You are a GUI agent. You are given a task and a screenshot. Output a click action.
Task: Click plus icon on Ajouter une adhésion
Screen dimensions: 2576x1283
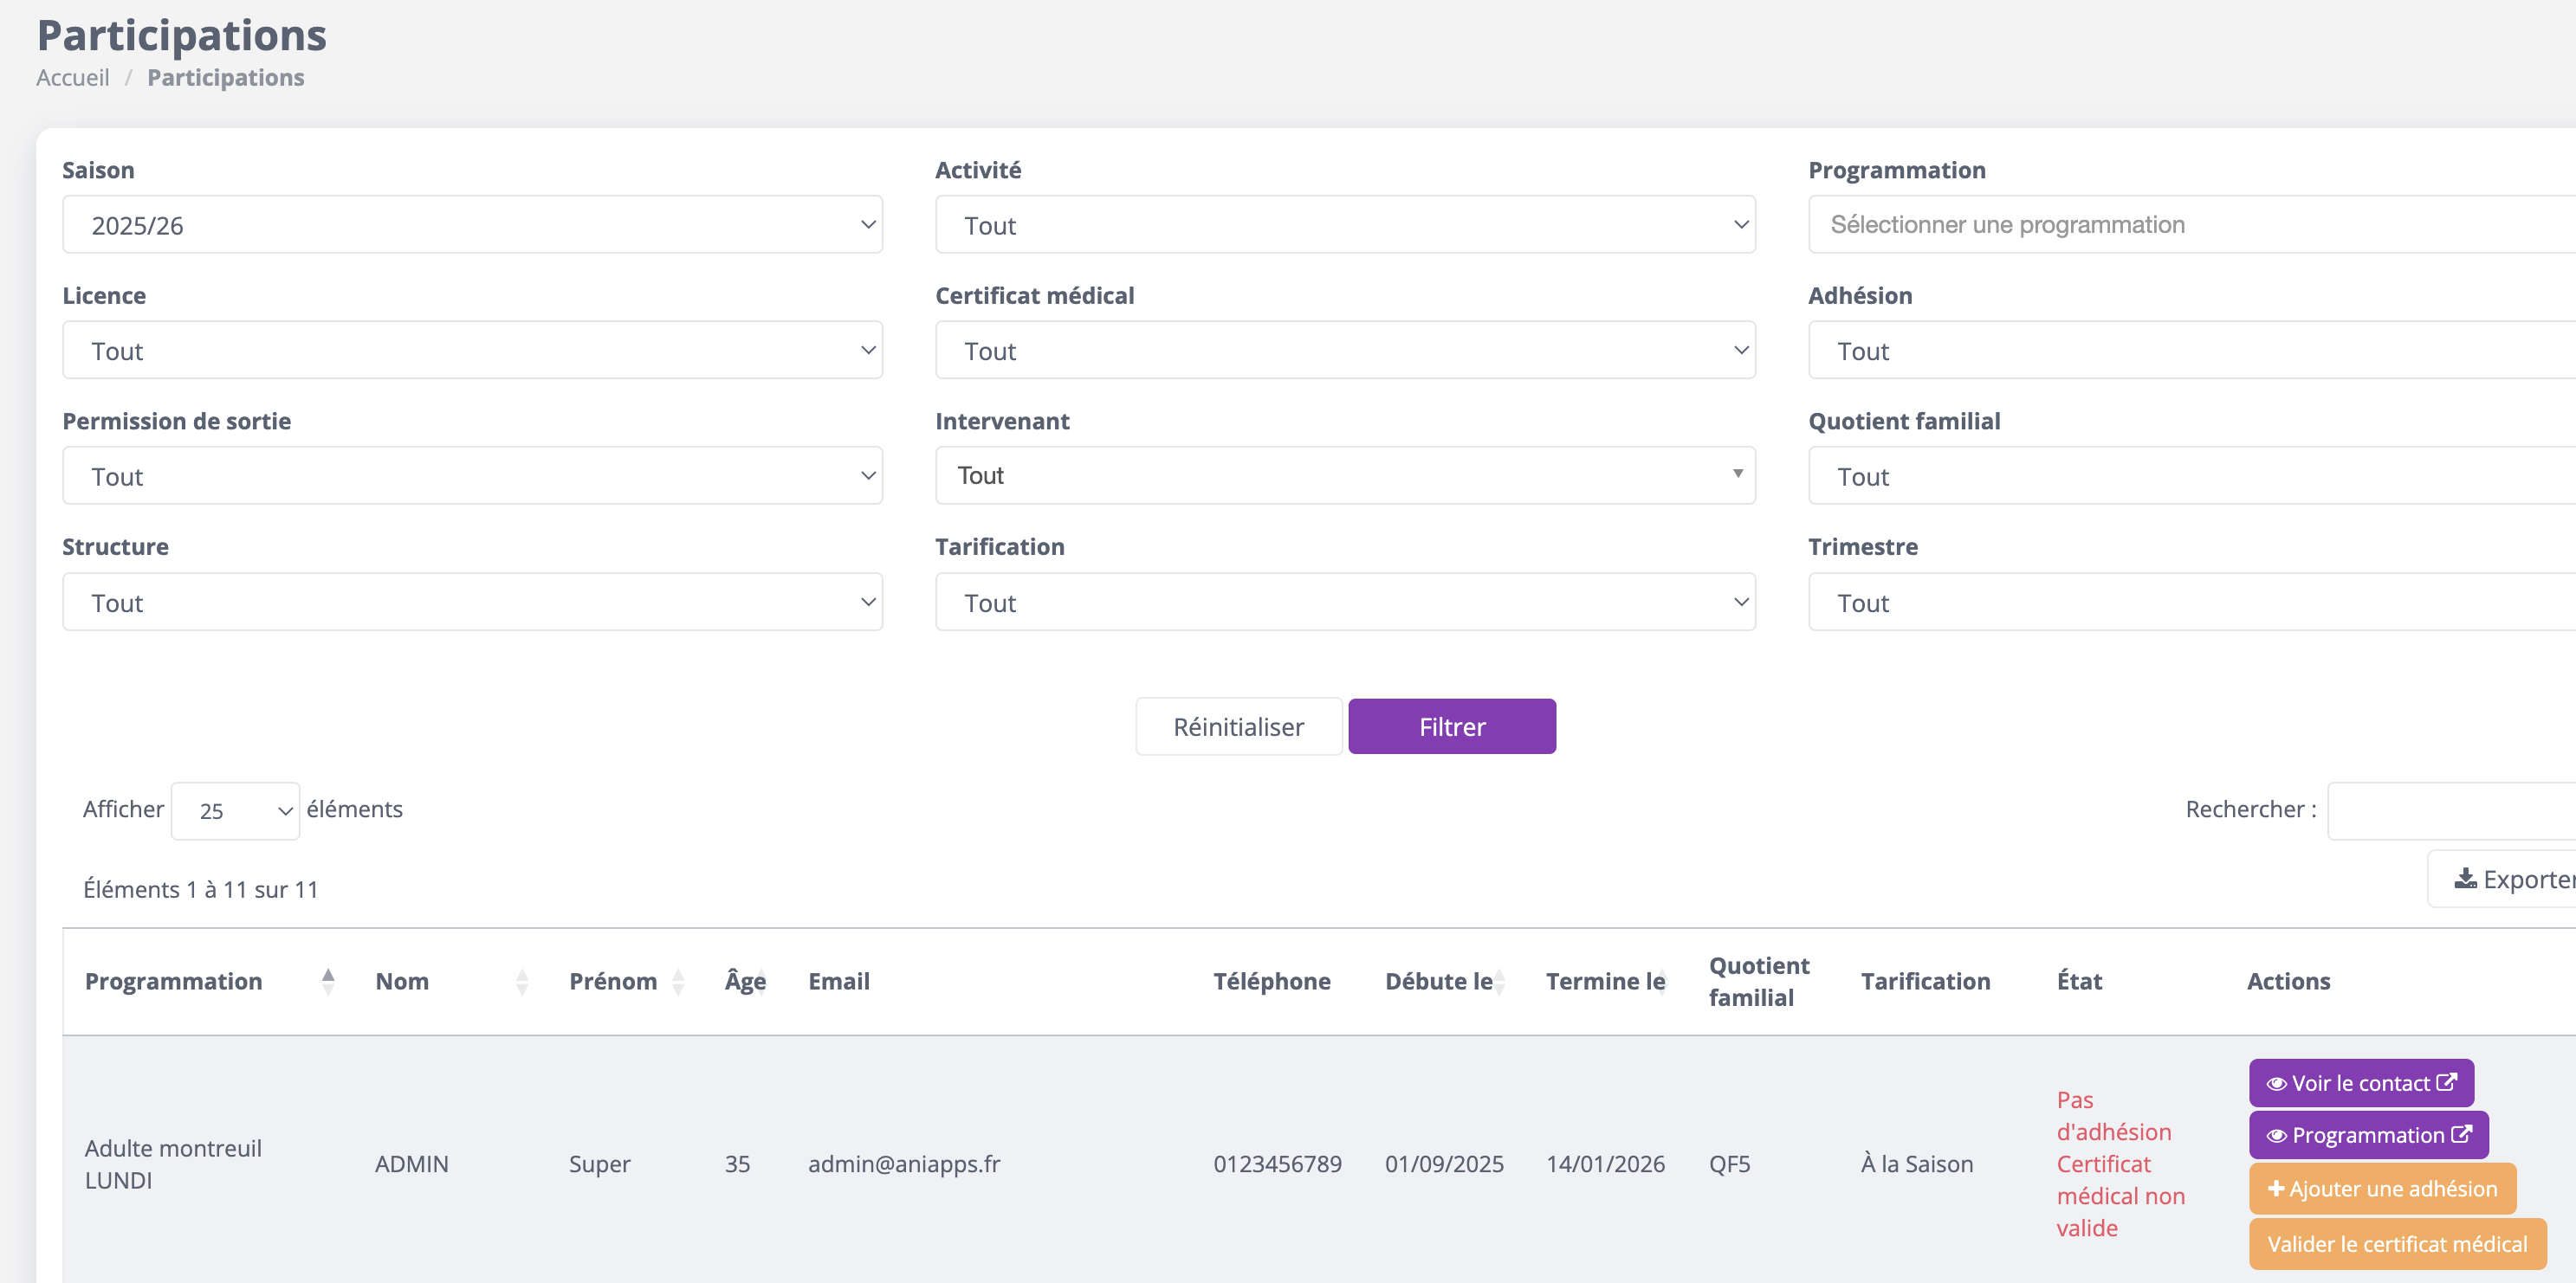click(x=2276, y=1188)
